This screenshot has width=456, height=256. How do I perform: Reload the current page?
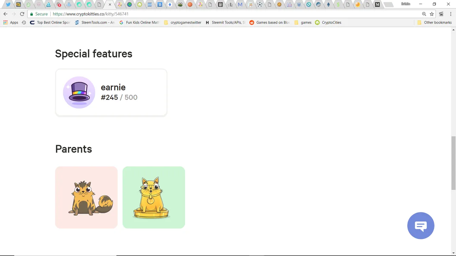(22, 14)
